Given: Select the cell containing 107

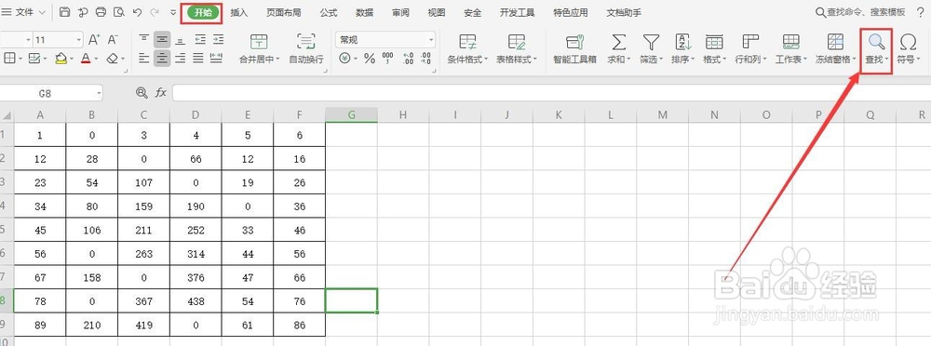Looking at the screenshot, I should 143,183.
